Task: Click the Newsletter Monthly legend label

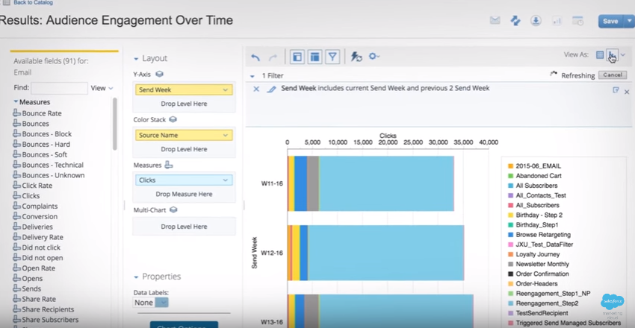Action: click(542, 264)
